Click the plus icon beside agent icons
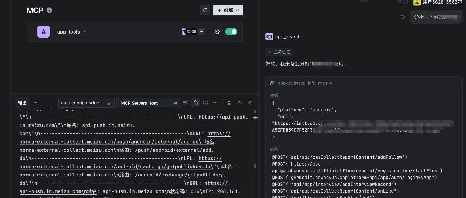This screenshot has height=198, width=466. tap(201, 32)
